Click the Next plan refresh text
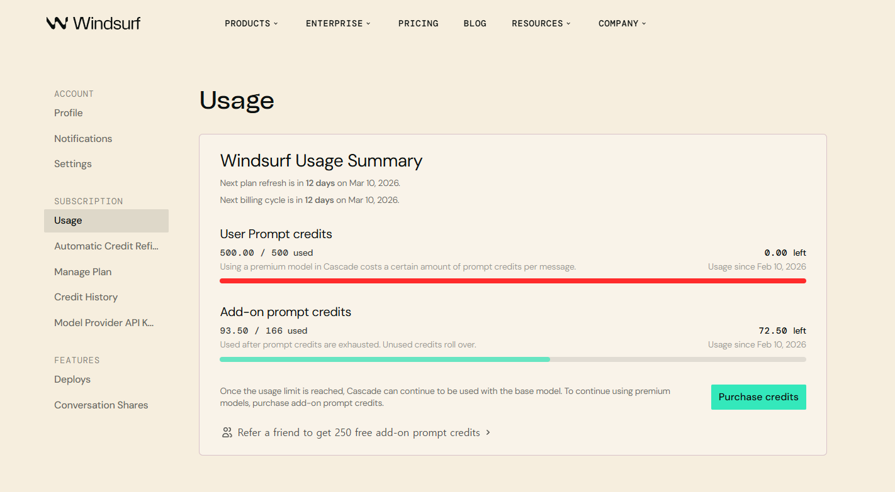This screenshot has height=492, width=895. [310, 183]
